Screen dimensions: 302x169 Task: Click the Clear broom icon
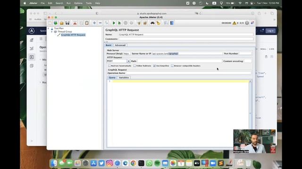139,23
